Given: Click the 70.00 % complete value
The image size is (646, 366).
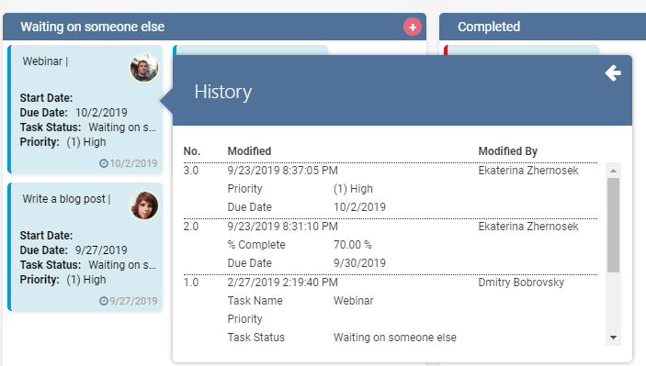Looking at the screenshot, I should pos(353,245).
